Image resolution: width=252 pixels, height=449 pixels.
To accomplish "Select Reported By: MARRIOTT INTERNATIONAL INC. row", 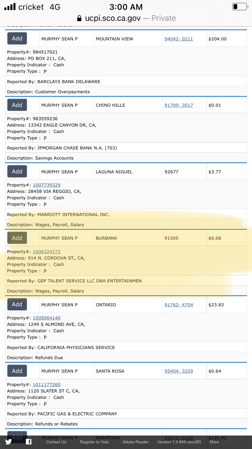I will pos(126,214).
